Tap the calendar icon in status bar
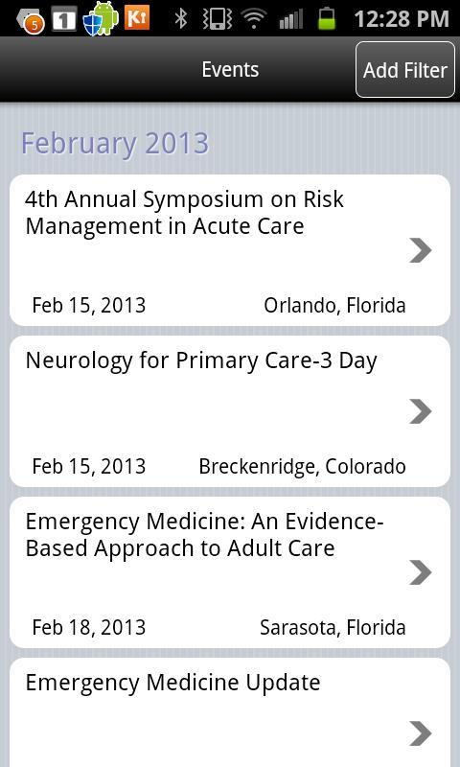 coord(63,19)
